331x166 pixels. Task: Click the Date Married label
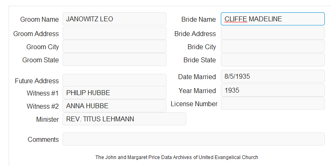[197, 77]
